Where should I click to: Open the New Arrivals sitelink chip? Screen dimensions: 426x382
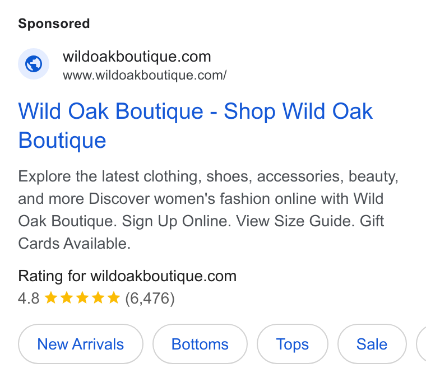click(80, 344)
